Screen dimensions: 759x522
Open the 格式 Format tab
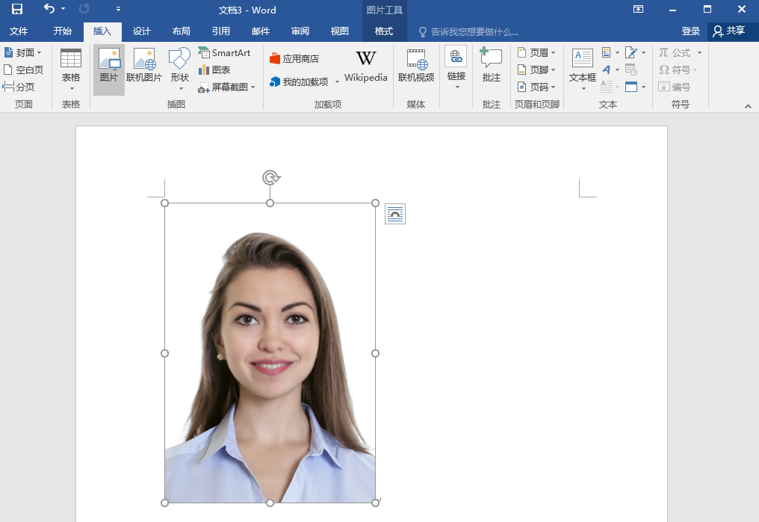tap(384, 31)
